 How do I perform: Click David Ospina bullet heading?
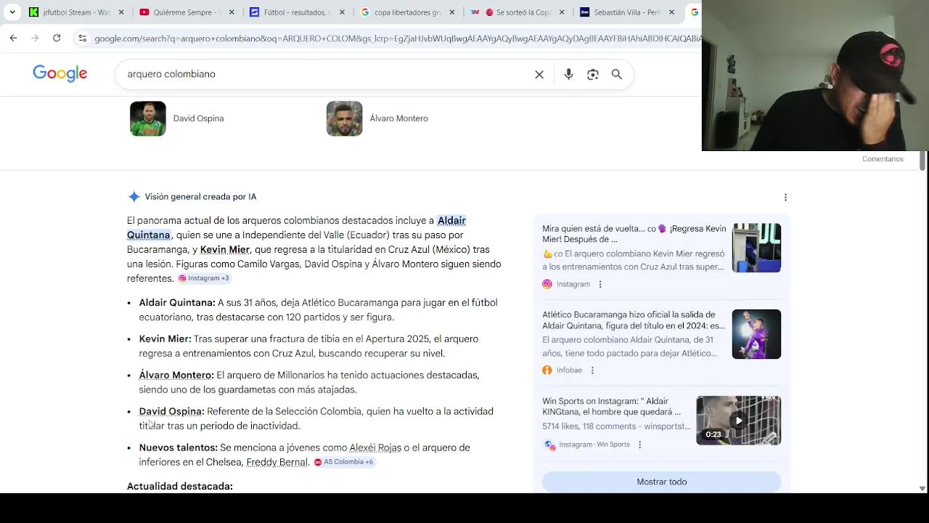[x=172, y=411]
